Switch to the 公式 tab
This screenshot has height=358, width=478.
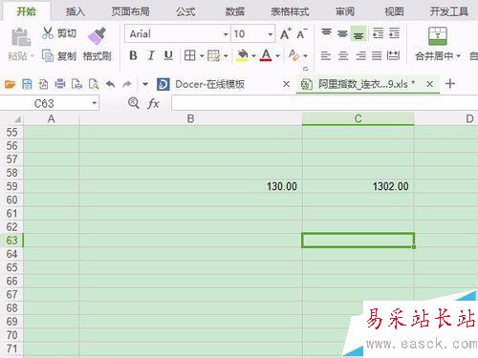(185, 11)
